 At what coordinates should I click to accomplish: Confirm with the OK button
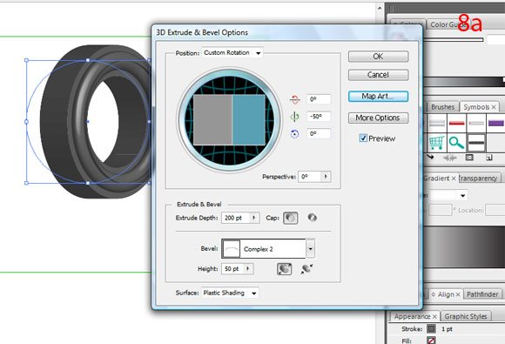[x=378, y=57]
